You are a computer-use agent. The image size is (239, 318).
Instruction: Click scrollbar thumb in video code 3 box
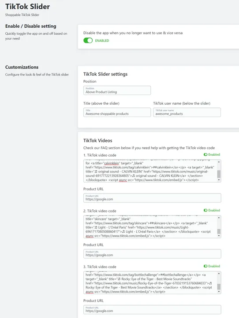click(219, 287)
